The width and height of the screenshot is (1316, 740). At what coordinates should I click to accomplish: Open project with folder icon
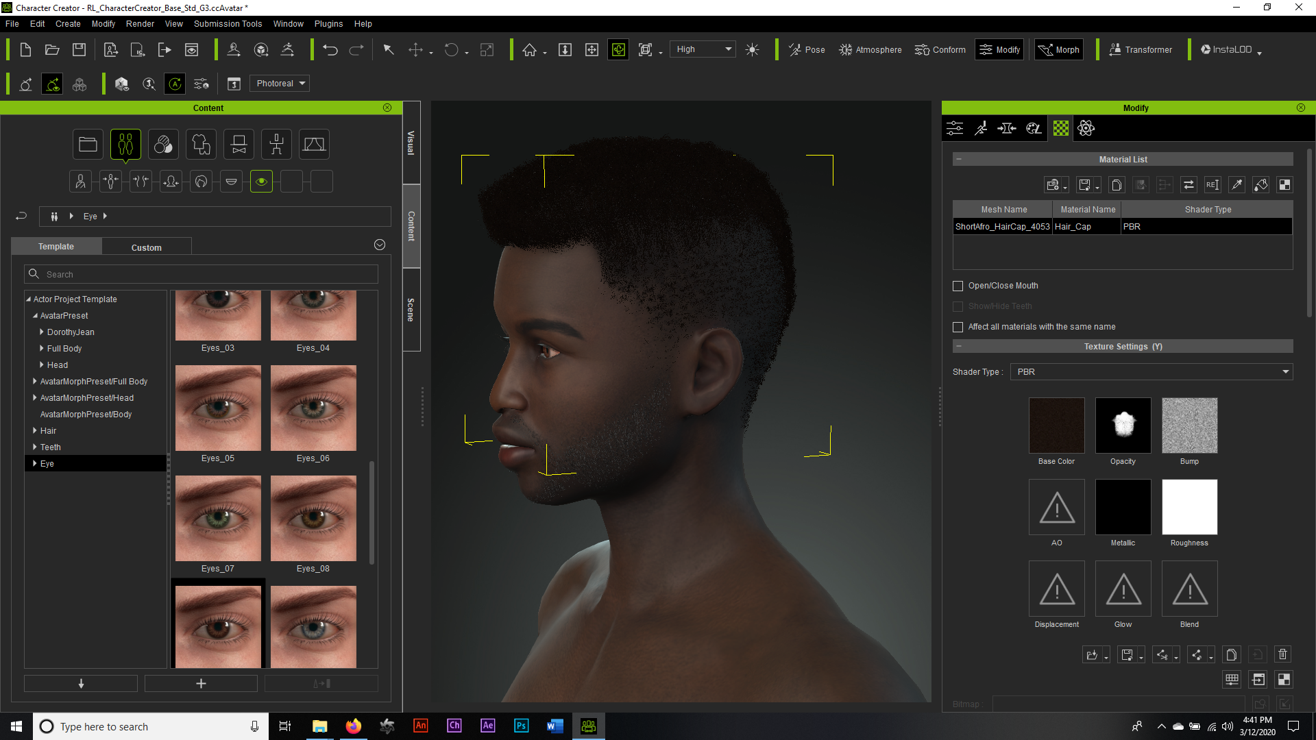pos(52,49)
